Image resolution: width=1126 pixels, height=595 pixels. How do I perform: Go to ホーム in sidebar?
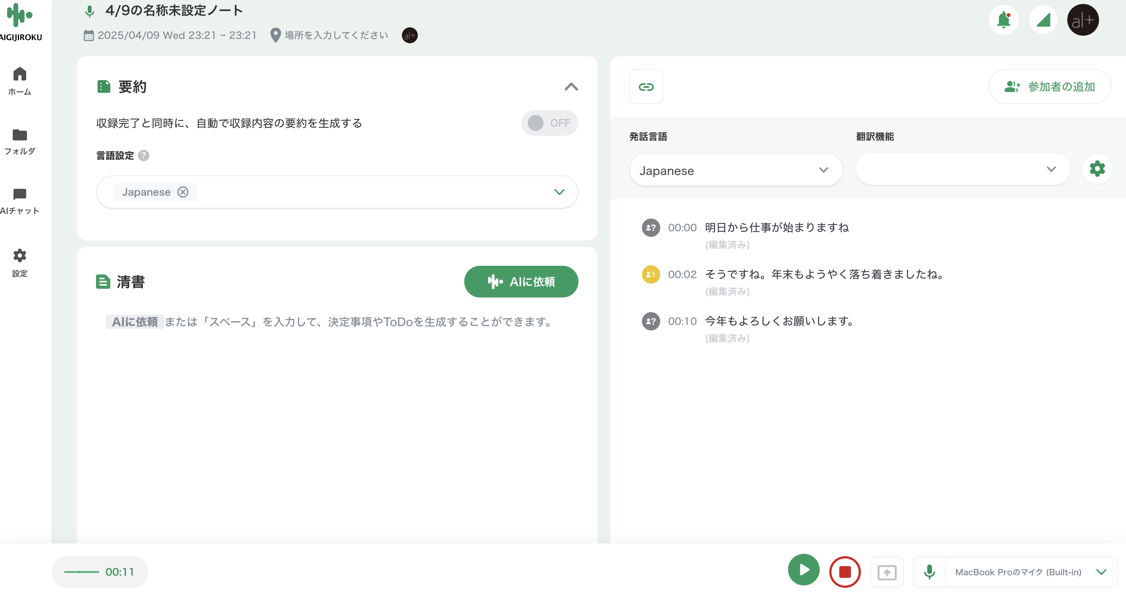point(20,81)
